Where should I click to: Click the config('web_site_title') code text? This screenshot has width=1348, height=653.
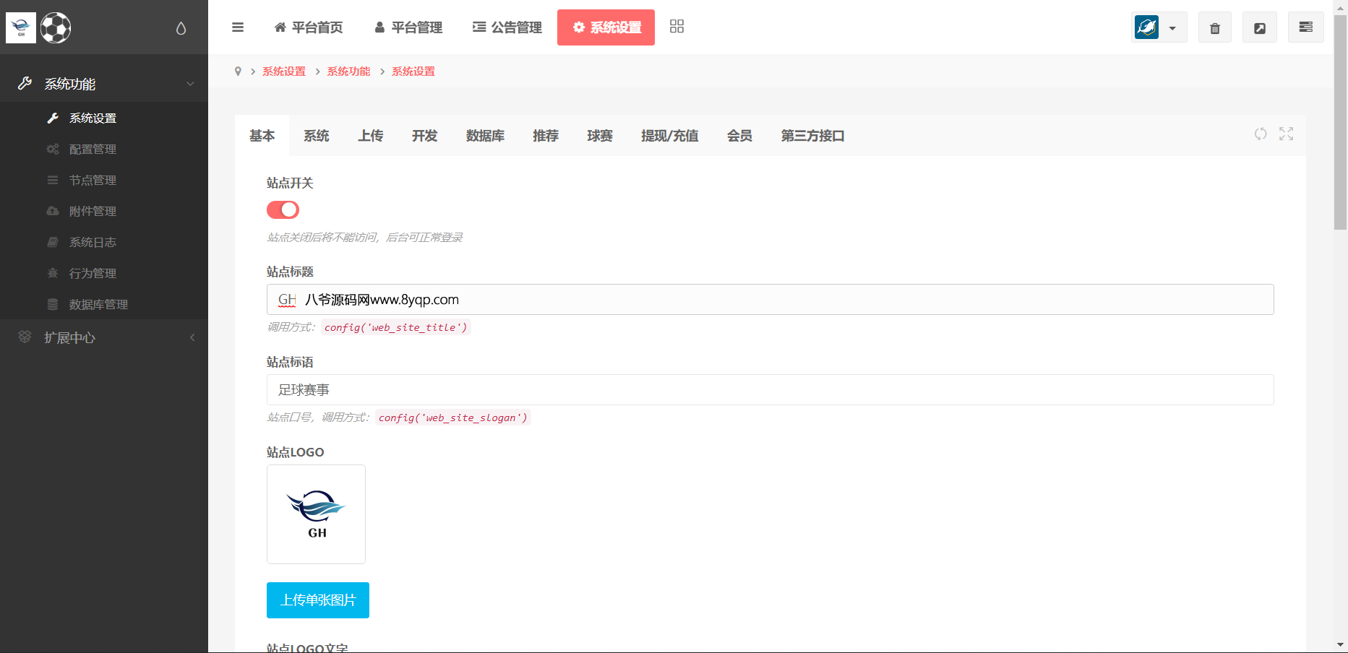[395, 327]
